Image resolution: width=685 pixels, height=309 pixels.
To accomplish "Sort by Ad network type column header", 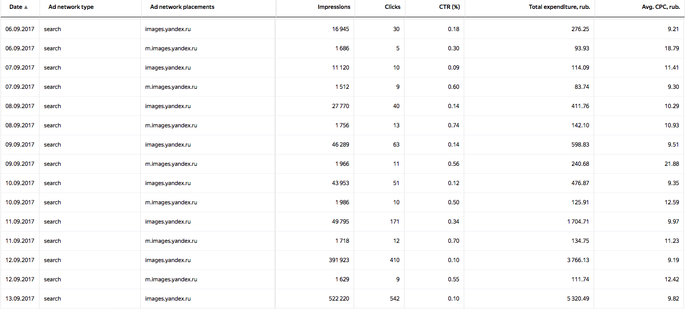I will [71, 7].
